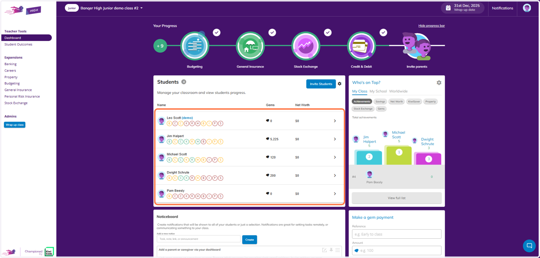Filter leaderboard by Achievements
Viewport: 540px width, 258px height.
click(362, 102)
